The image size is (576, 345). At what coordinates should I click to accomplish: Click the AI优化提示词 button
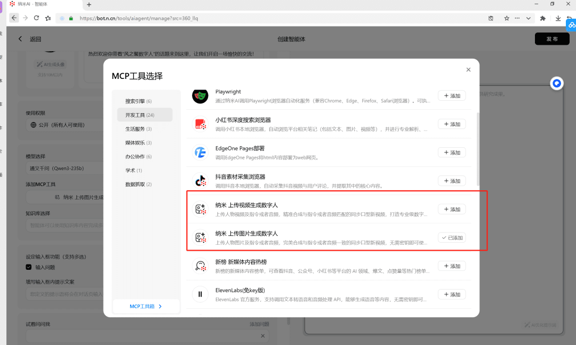point(540,325)
